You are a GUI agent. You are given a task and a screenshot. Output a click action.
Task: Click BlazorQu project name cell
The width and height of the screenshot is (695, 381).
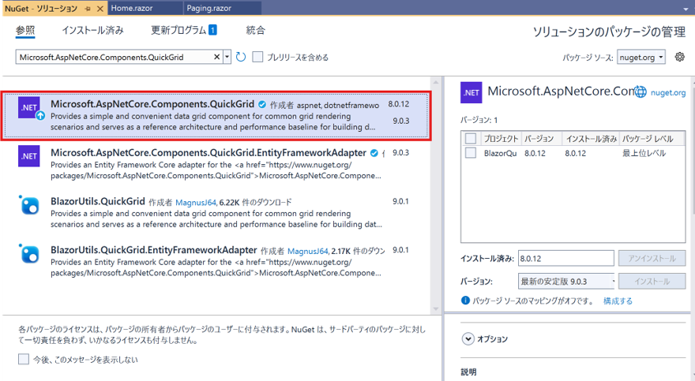500,153
